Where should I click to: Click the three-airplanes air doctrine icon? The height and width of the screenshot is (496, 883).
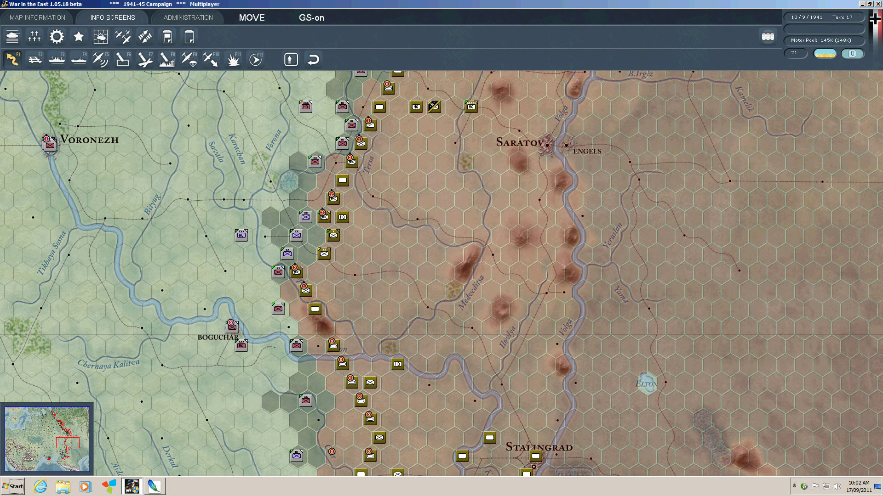[x=123, y=37]
